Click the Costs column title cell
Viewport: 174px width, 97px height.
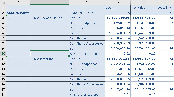pos(118,7)
